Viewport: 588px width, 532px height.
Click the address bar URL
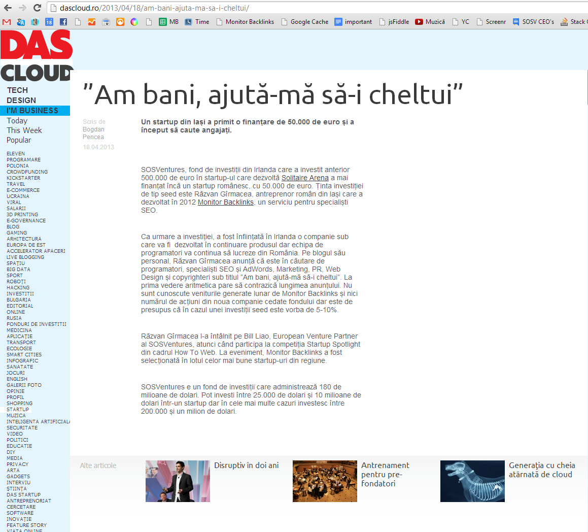[154, 8]
